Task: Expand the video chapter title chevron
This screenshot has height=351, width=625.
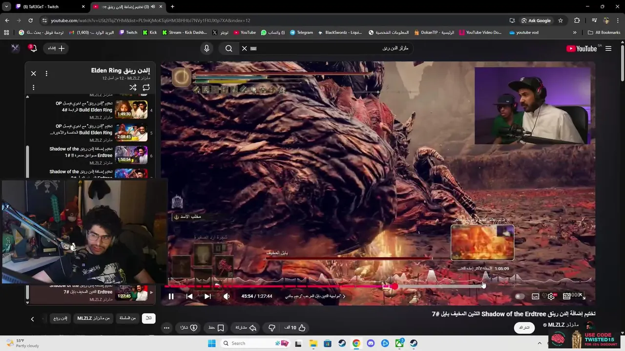Action: click(x=344, y=296)
